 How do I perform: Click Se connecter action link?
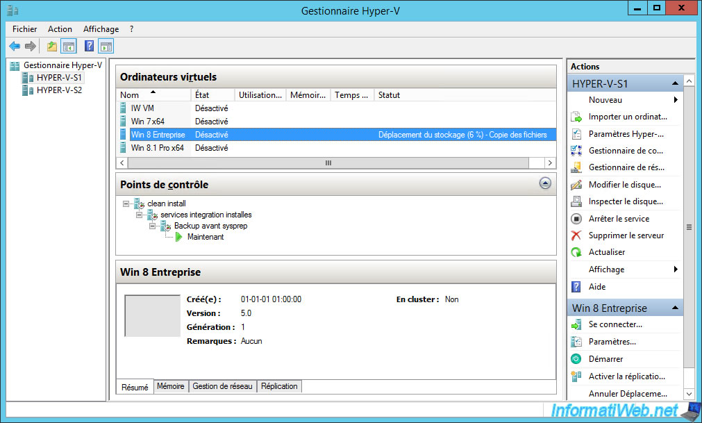tap(615, 324)
